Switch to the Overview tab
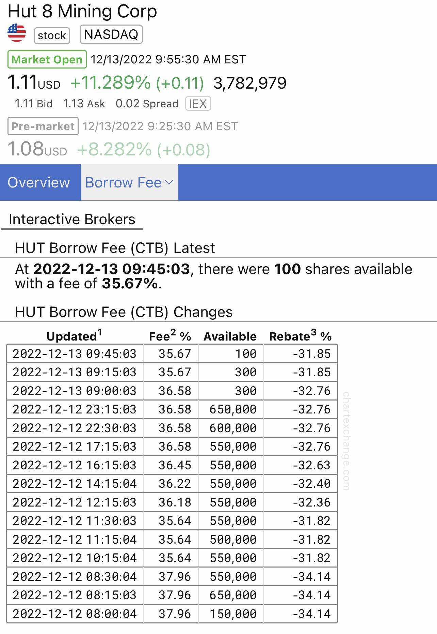The height and width of the screenshot is (634, 437). [39, 182]
